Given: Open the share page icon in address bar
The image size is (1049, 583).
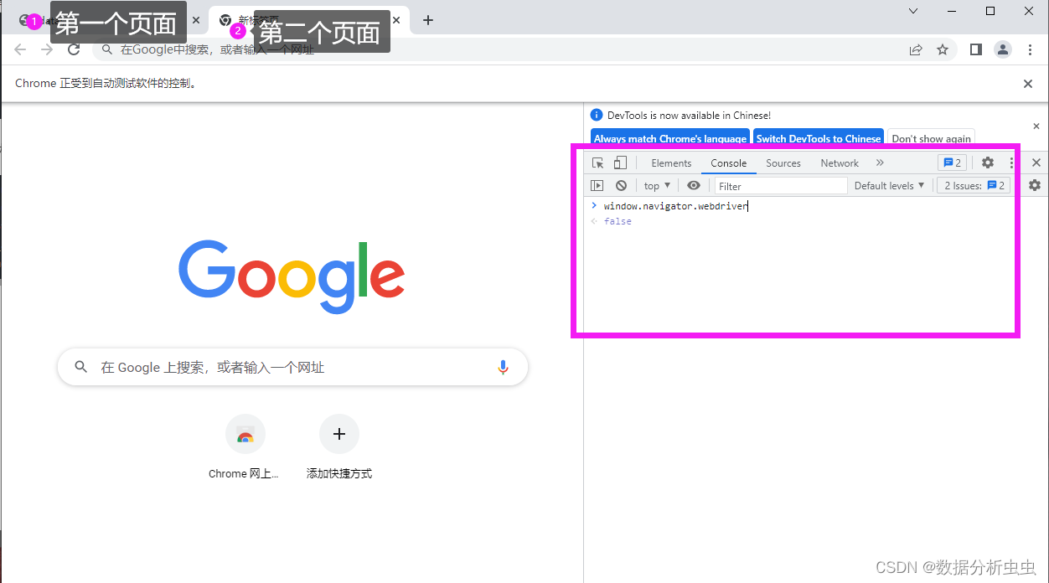Looking at the screenshot, I should 916,49.
